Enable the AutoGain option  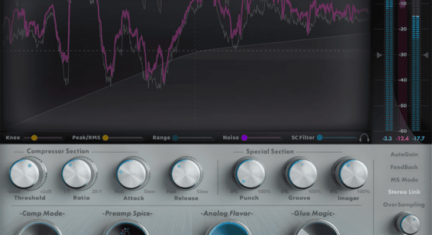[x=404, y=155]
